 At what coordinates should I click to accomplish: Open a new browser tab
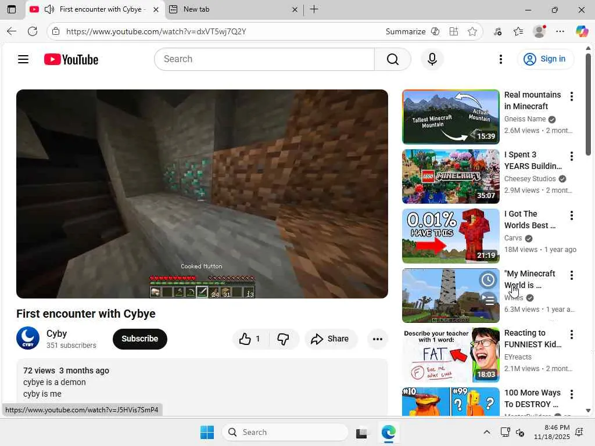click(314, 9)
